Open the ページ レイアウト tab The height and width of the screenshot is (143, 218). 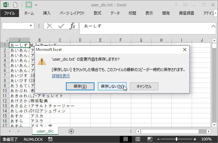coord(72,13)
